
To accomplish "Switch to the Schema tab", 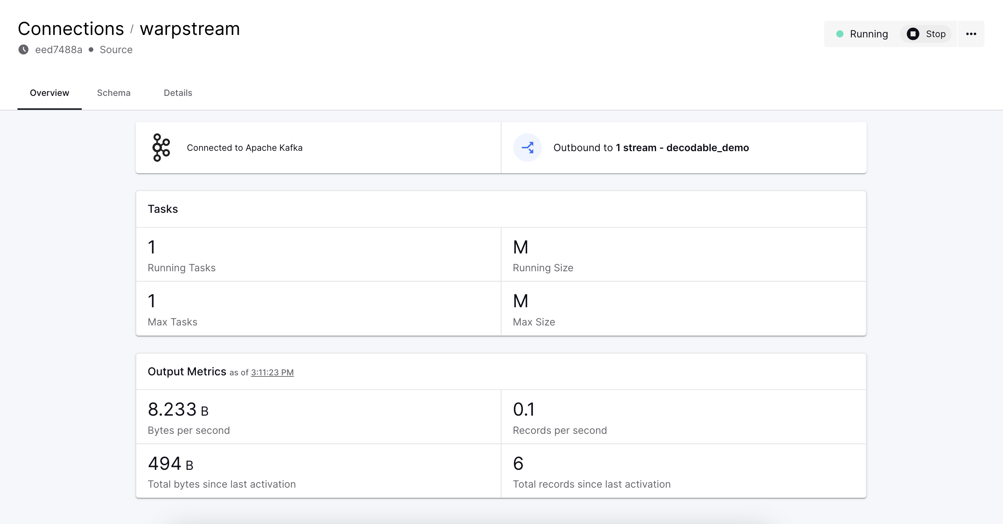I will click(114, 93).
